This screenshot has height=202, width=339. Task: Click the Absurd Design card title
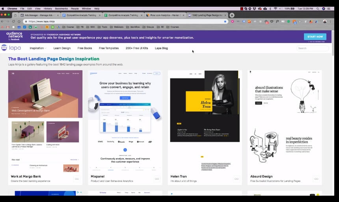pyautogui.click(x=261, y=176)
